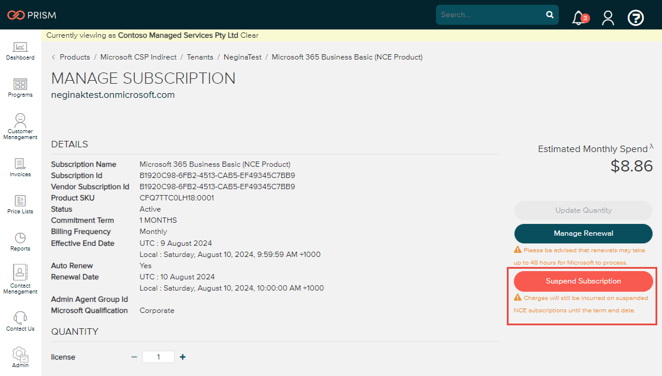Go to Products breadcrumb

click(75, 57)
